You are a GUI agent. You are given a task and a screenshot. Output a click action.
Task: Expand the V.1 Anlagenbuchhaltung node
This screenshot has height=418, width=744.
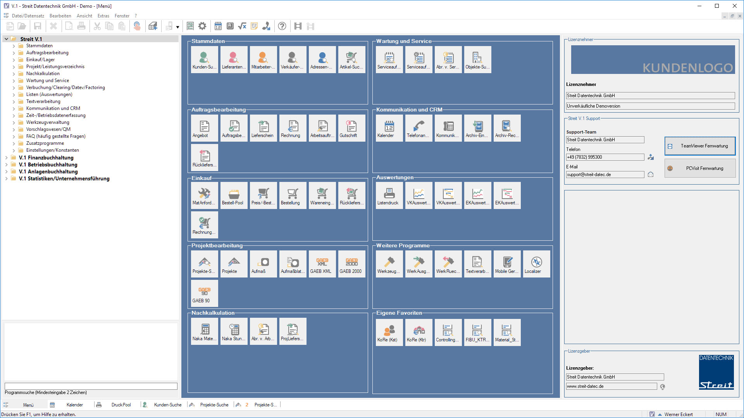tap(6, 171)
